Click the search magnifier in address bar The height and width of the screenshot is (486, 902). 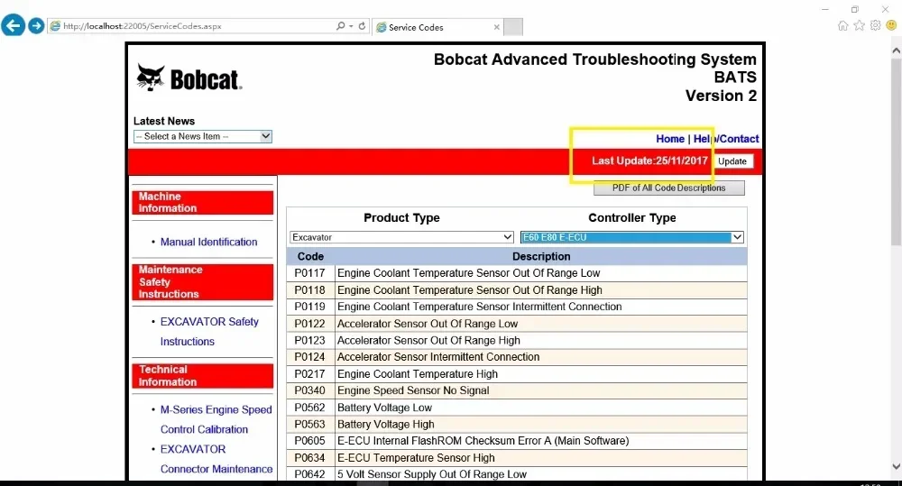[x=341, y=26]
